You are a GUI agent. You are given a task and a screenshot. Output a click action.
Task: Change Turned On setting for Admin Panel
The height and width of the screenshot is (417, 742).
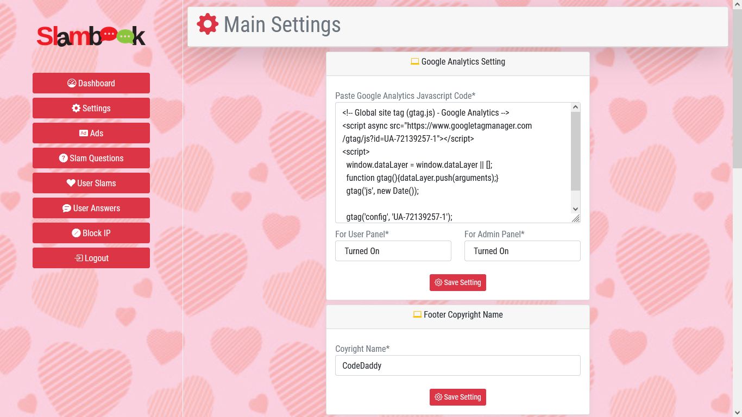(522, 251)
